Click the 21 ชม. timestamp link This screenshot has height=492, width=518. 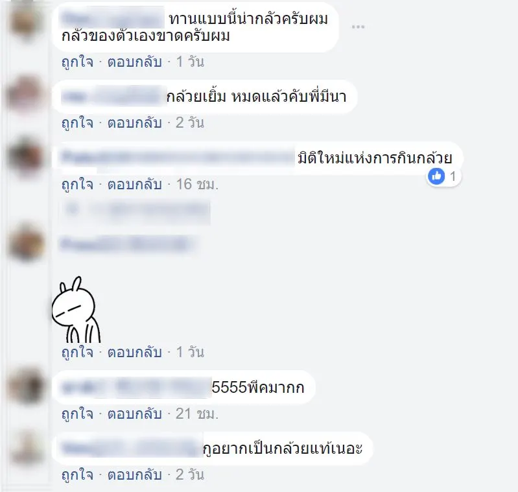pos(197,414)
